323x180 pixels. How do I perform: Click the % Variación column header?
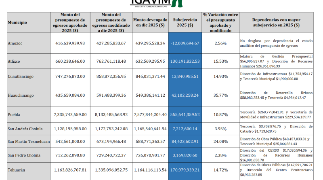[x=220, y=22]
